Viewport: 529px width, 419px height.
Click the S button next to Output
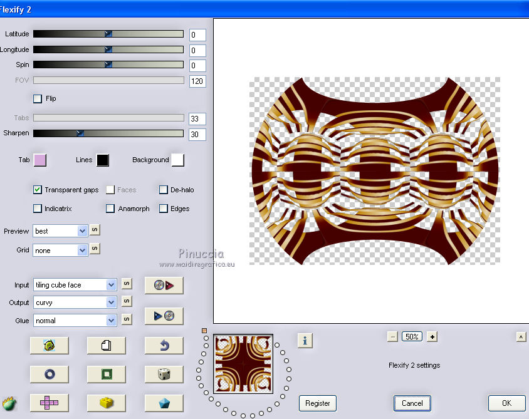(127, 301)
